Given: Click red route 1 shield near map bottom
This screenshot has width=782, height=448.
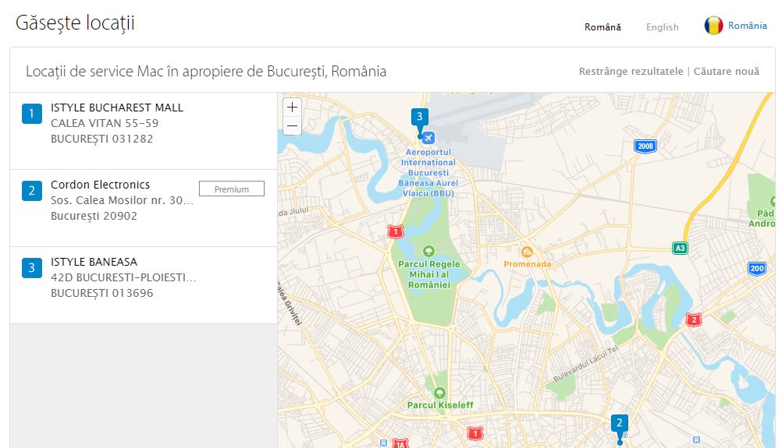Looking at the screenshot, I should pyautogui.click(x=475, y=433).
